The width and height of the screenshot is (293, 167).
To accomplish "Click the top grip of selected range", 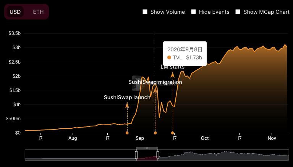I will (x=147, y=148).
